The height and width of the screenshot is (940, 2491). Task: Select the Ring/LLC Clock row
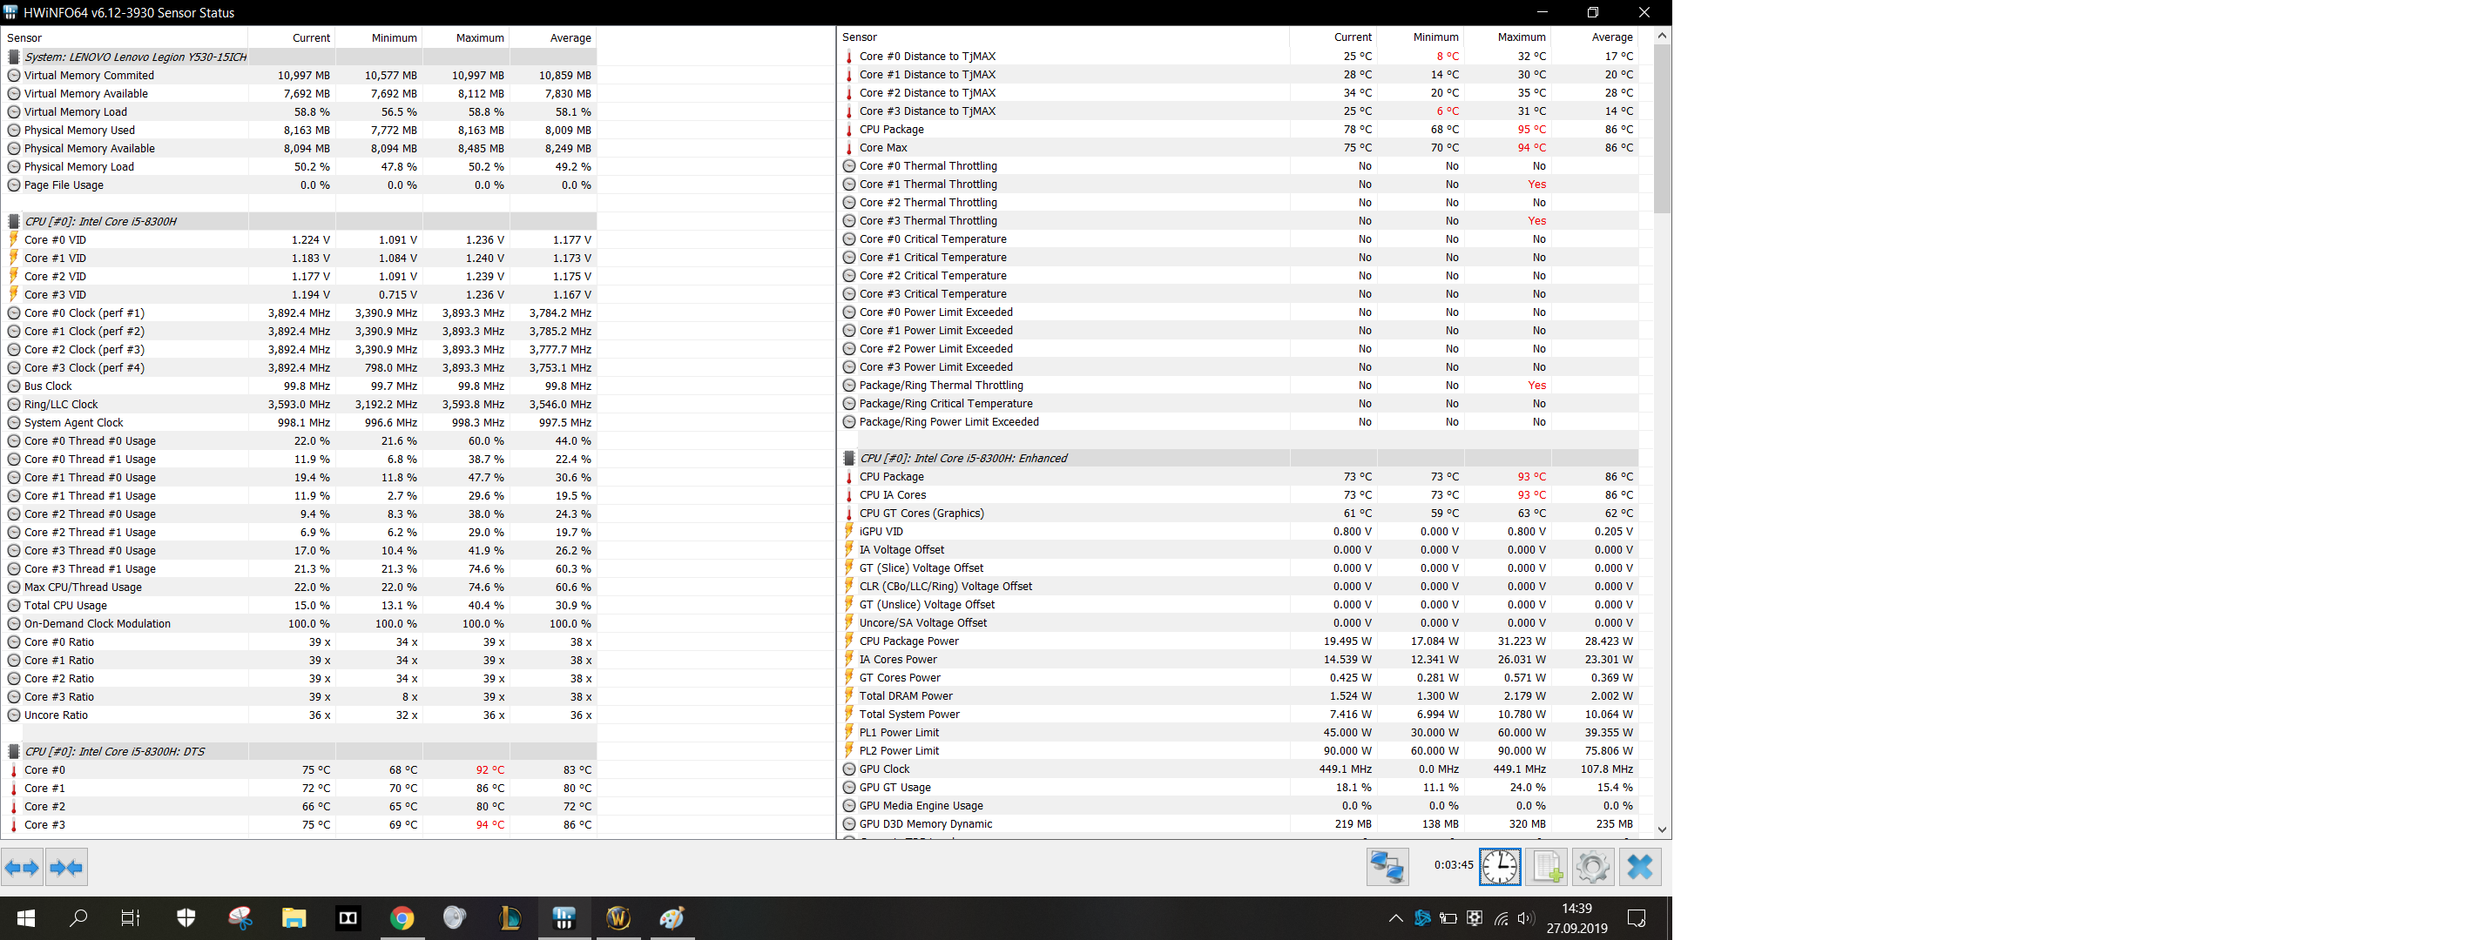(300, 405)
